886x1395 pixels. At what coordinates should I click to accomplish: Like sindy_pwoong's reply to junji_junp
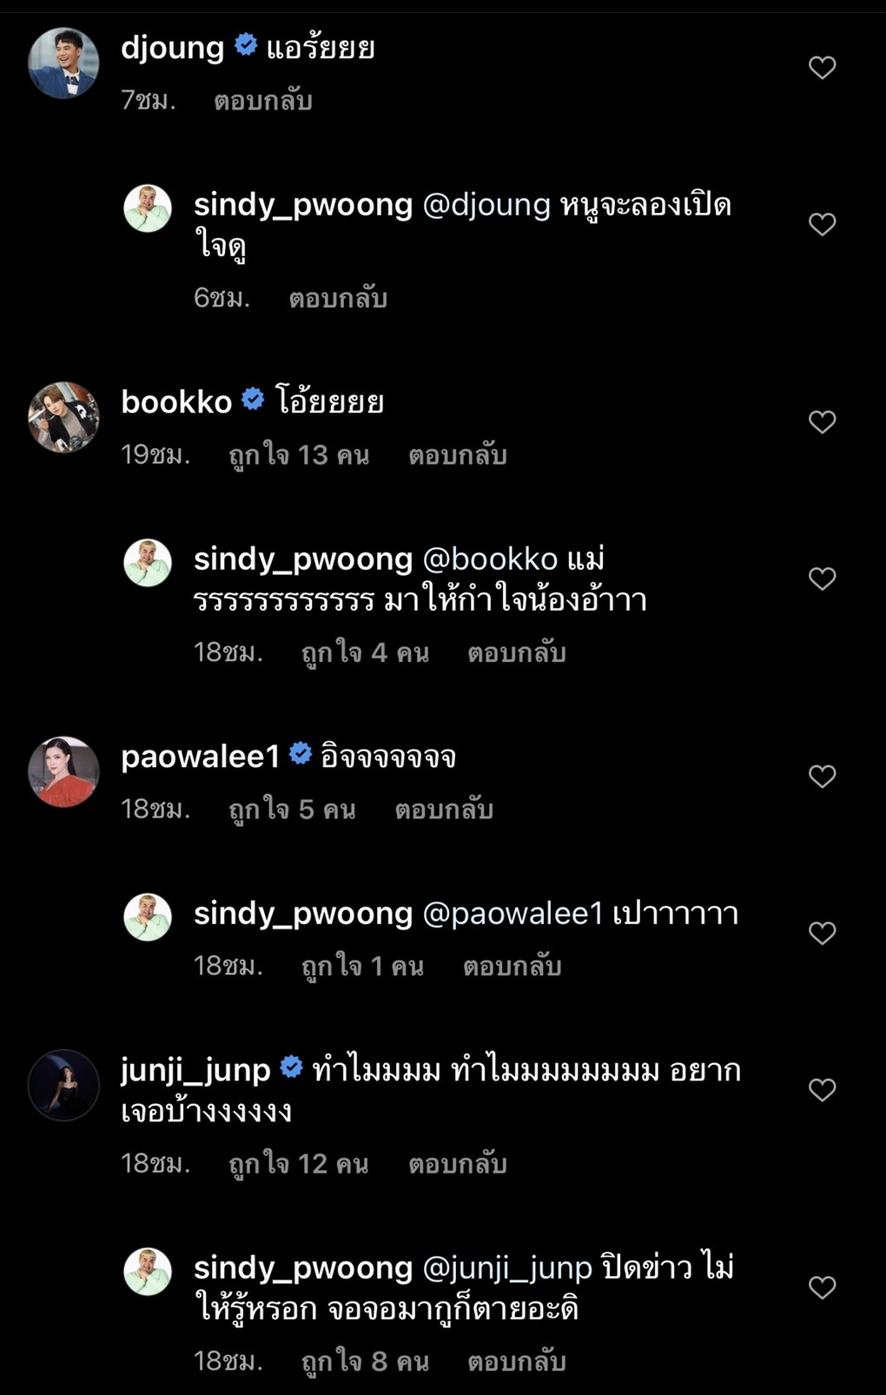tap(822, 1287)
